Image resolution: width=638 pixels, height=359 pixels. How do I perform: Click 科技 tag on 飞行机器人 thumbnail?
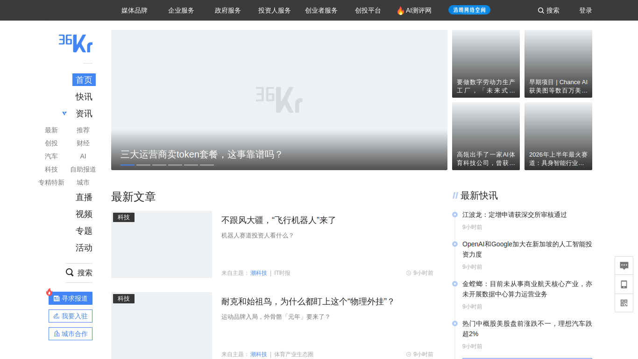[124, 217]
